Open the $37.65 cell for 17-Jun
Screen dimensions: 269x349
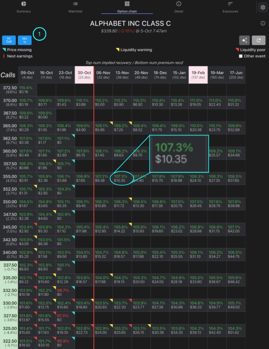[x=236, y=178]
